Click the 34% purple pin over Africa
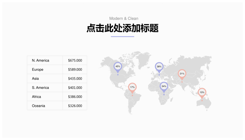 coord(164,86)
